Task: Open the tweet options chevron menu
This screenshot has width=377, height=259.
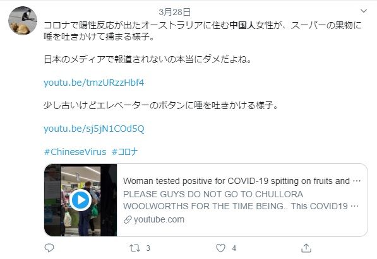Action: point(364,11)
